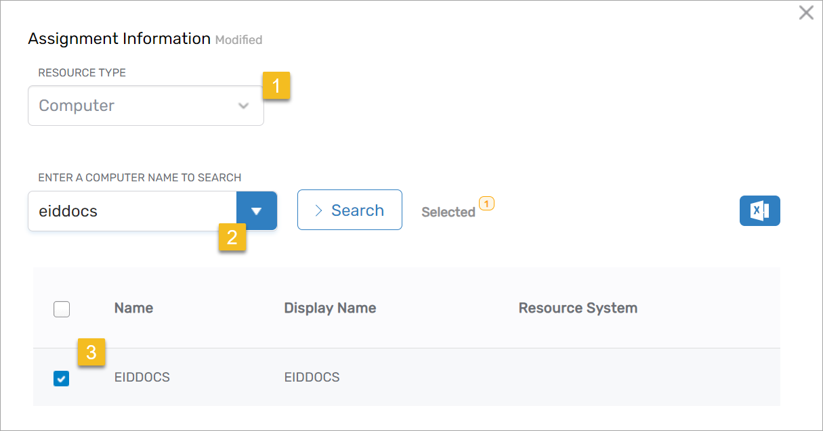Export results with the Excel icon
This screenshot has height=431, width=823.
coord(759,211)
